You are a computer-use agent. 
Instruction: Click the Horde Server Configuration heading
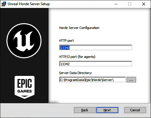click(79, 28)
